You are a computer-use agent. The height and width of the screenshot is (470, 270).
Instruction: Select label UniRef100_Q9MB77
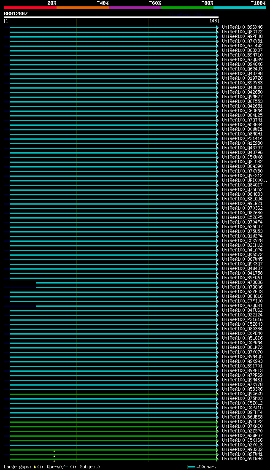[242, 97]
